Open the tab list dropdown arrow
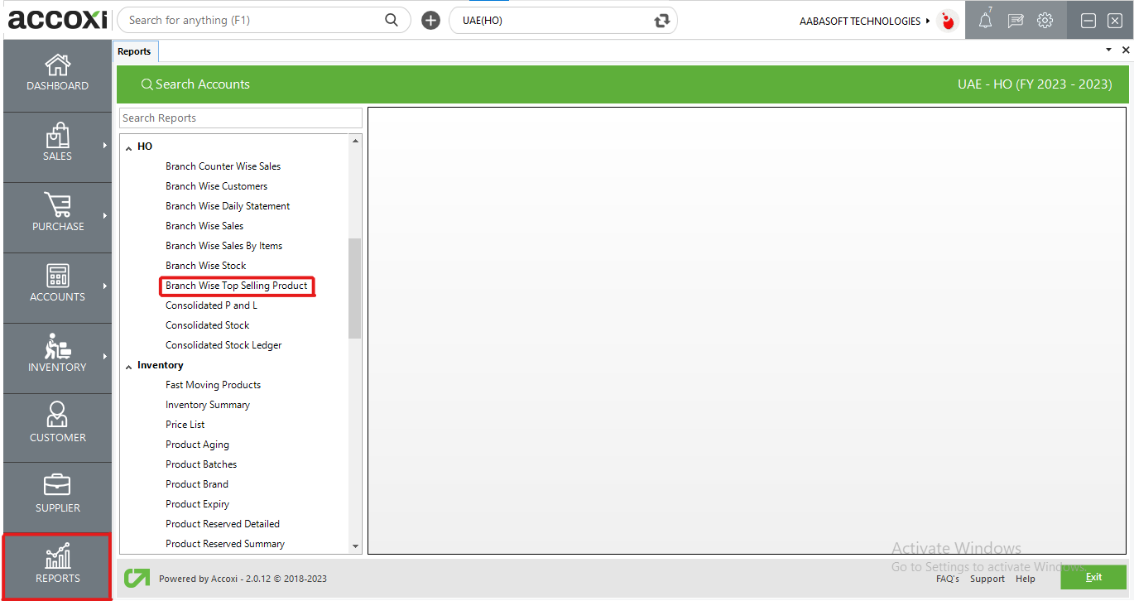Screen dimensions: 1134x601 tap(1108, 50)
